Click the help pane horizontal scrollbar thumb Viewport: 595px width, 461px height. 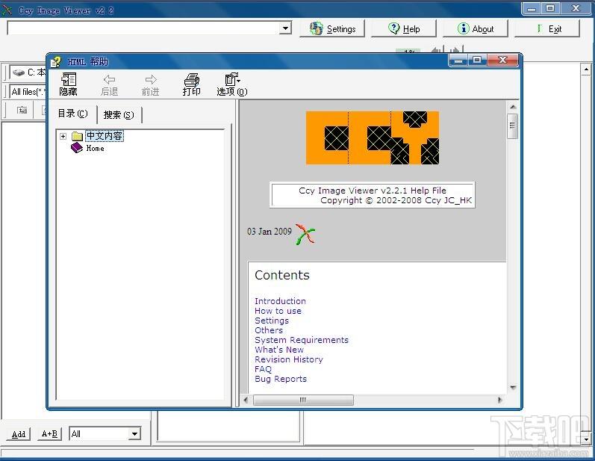point(303,400)
